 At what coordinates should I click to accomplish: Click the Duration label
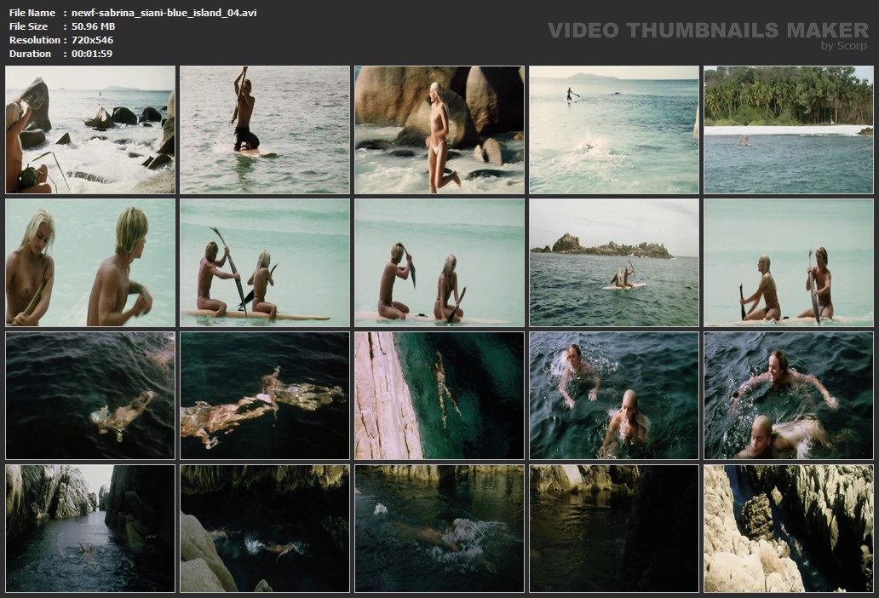31,54
